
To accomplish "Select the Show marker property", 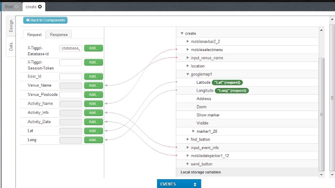I will [x=208, y=115].
